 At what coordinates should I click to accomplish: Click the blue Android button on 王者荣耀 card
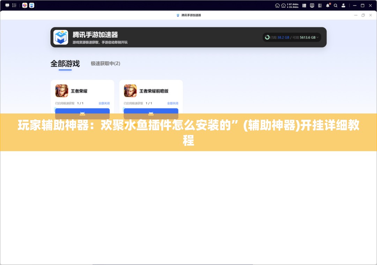click(82, 113)
